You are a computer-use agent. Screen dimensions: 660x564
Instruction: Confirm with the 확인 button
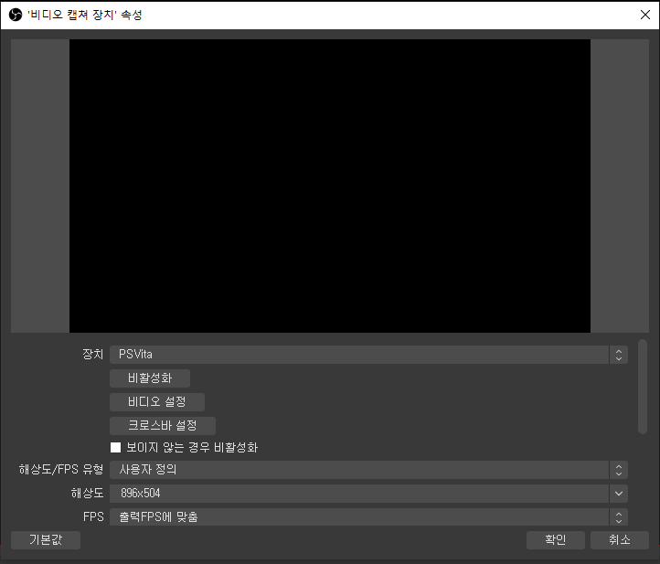[x=556, y=540]
